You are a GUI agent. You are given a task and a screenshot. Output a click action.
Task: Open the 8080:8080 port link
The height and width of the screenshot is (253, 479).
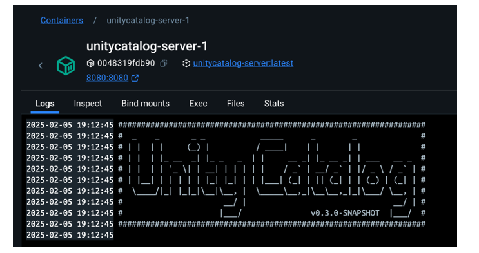point(107,78)
